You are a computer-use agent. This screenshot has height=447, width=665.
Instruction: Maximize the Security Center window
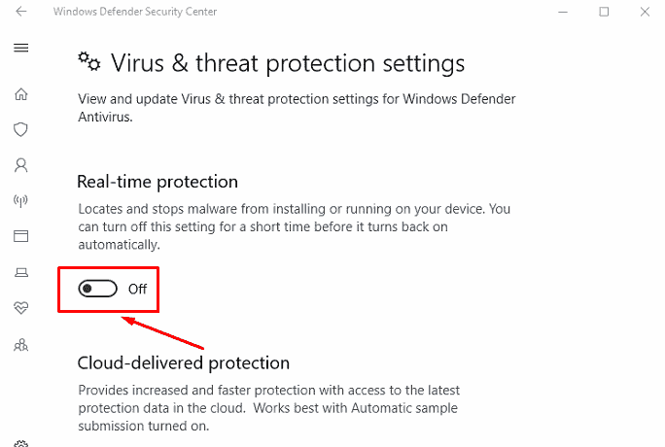[604, 12]
